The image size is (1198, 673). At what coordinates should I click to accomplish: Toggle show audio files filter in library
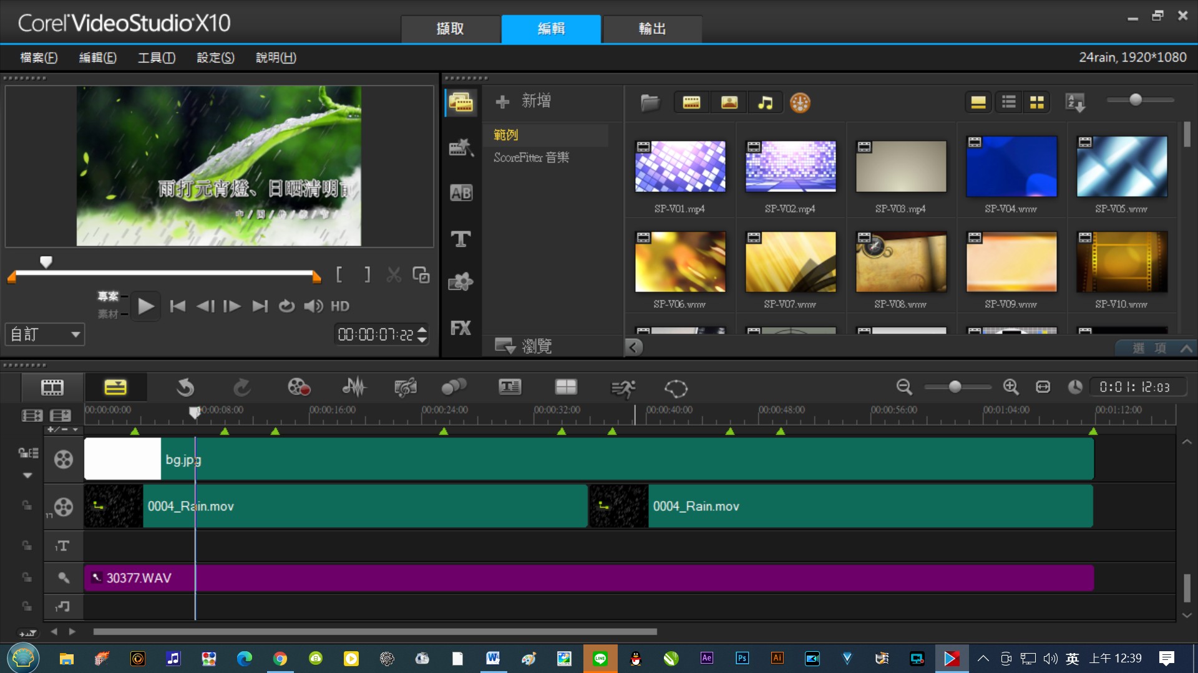tap(765, 102)
